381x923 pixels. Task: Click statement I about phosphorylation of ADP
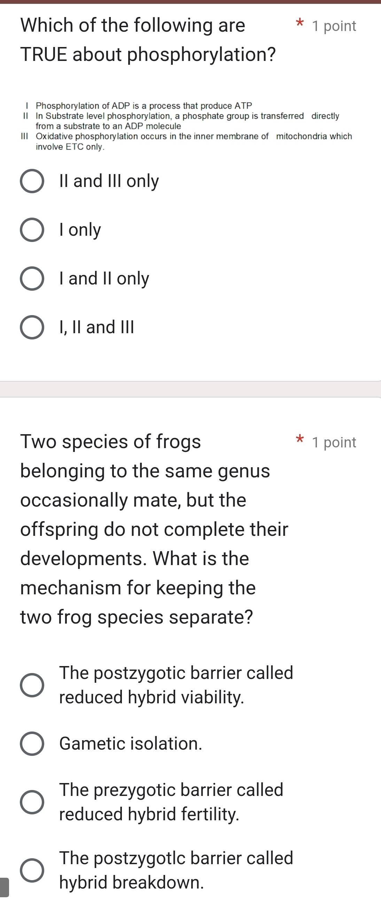144,106
